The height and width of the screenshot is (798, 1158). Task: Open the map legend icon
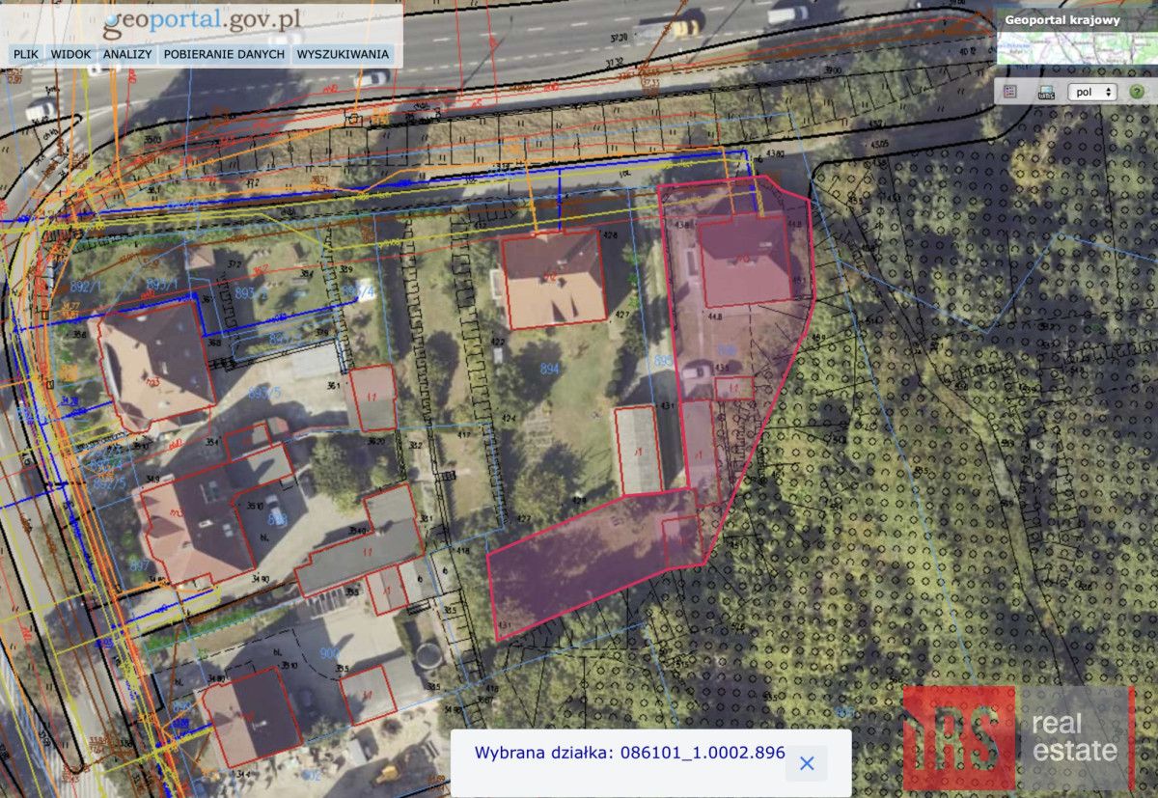[x=1010, y=92]
